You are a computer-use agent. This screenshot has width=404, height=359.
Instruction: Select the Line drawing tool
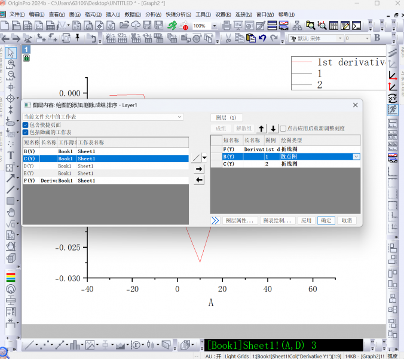coord(11,190)
